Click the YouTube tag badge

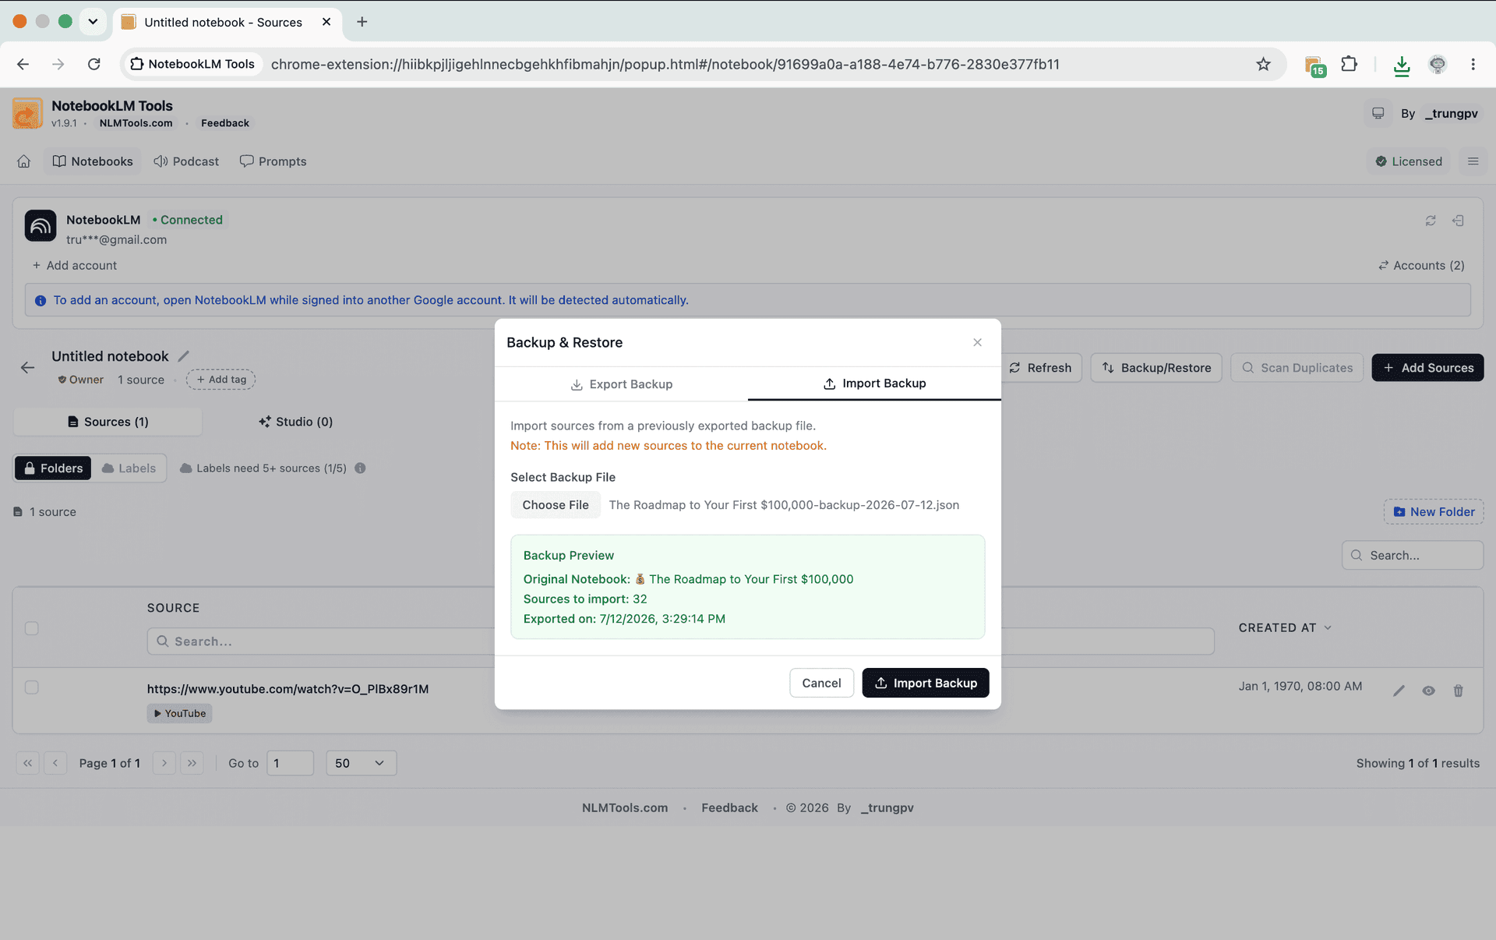click(x=179, y=713)
